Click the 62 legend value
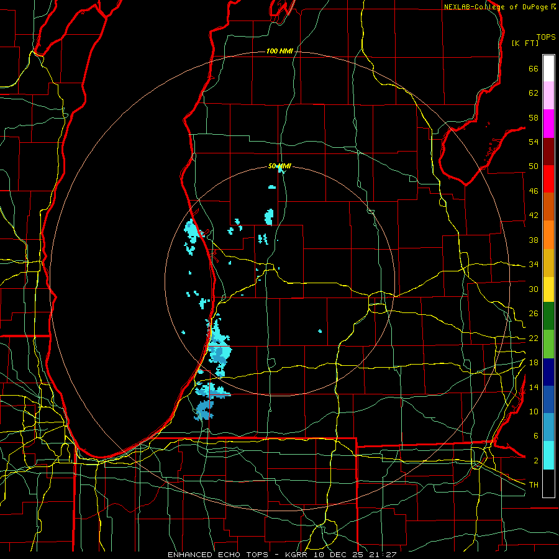The image size is (559, 559). click(534, 93)
